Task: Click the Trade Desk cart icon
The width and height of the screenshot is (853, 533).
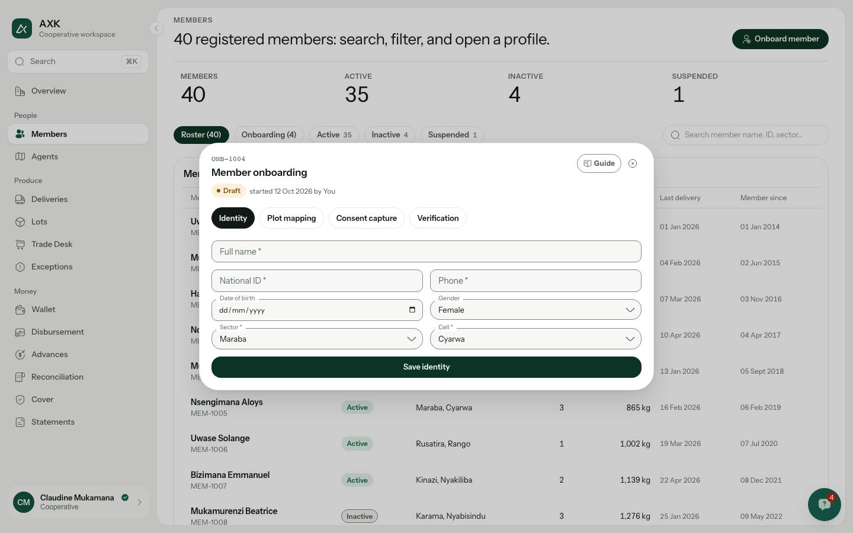Action: [x=20, y=245]
